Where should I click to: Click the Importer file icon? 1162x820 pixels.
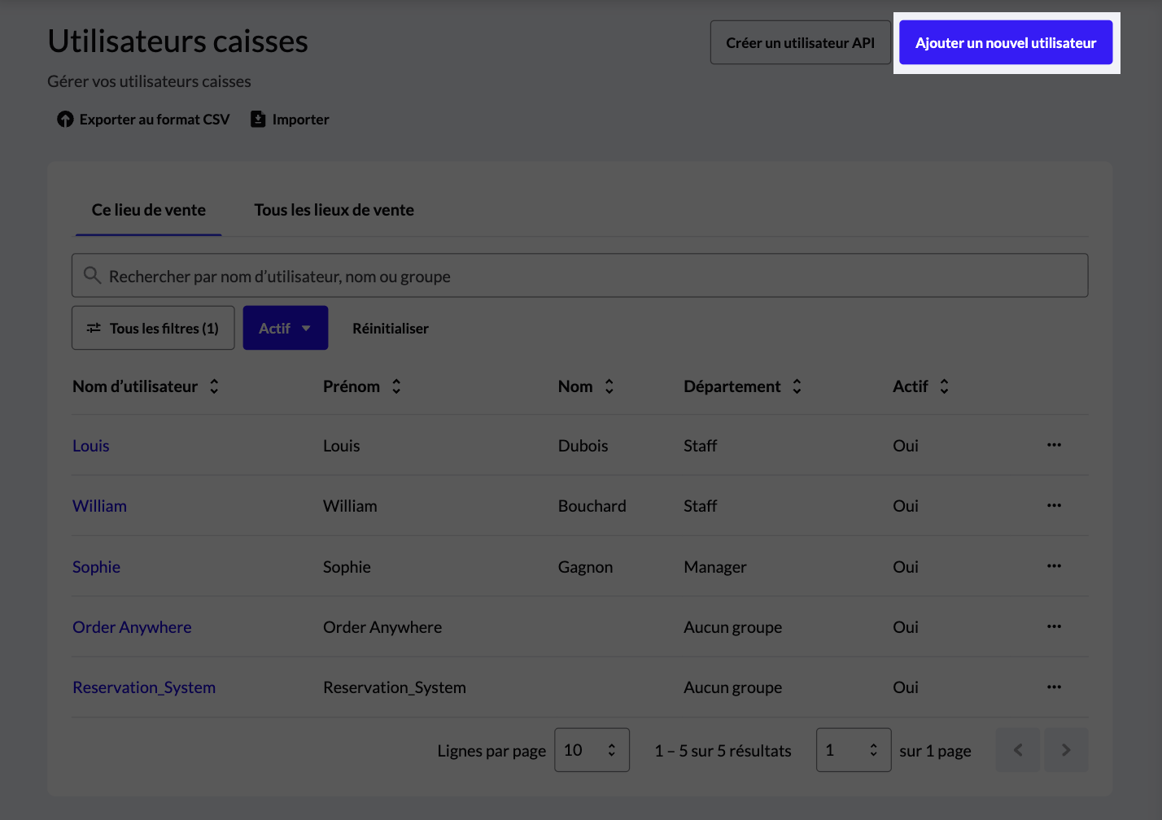(258, 120)
